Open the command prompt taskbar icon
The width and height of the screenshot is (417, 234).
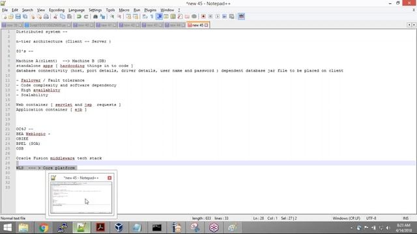pos(156,227)
